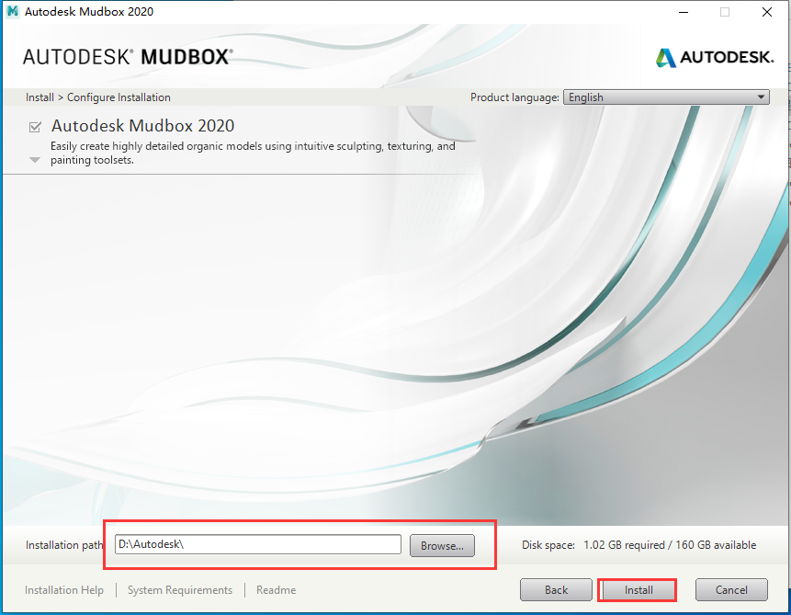This screenshot has height=615, width=791.
Task: Click the Install button
Action: (637, 589)
